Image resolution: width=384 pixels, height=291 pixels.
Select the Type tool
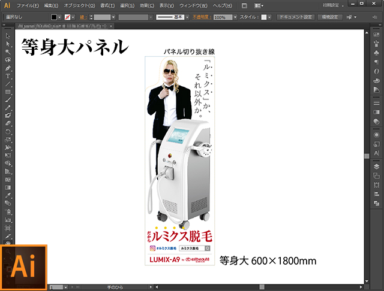(x=8, y=76)
